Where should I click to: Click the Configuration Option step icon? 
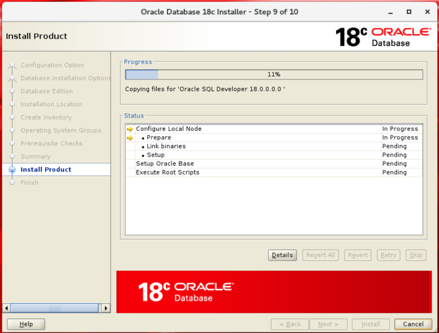click(12, 66)
